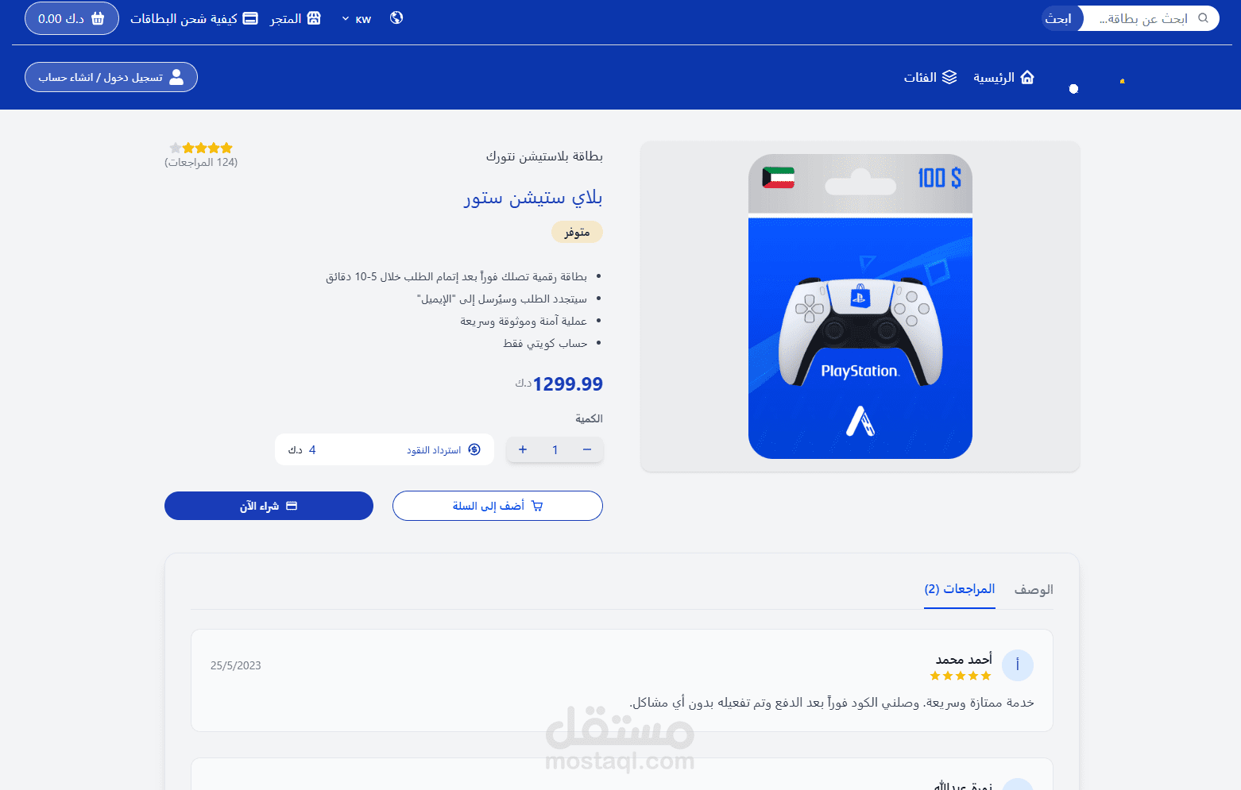Switch to the الوصف tab
Image resolution: width=1241 pixels, height=790 pixels.
1034,589
